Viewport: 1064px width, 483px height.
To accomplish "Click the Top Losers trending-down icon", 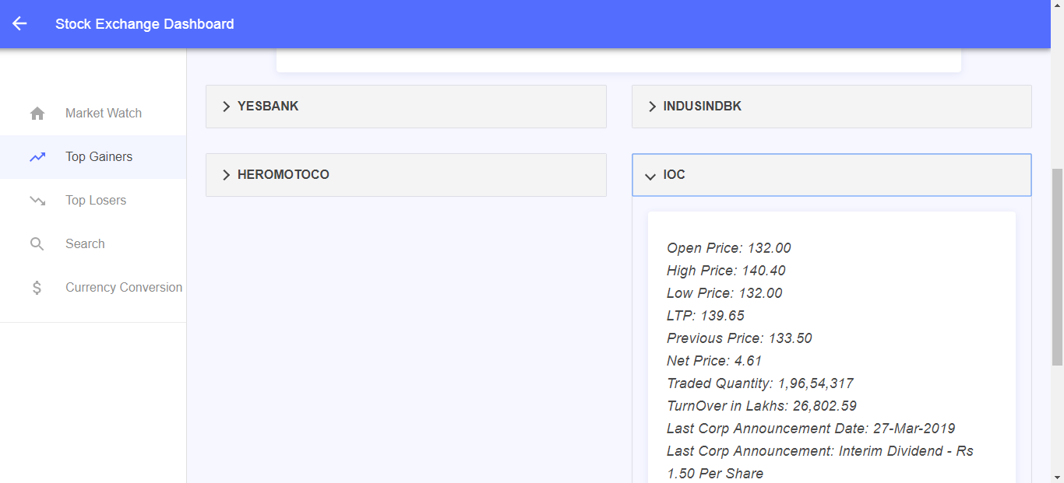I will coord(37,201).
